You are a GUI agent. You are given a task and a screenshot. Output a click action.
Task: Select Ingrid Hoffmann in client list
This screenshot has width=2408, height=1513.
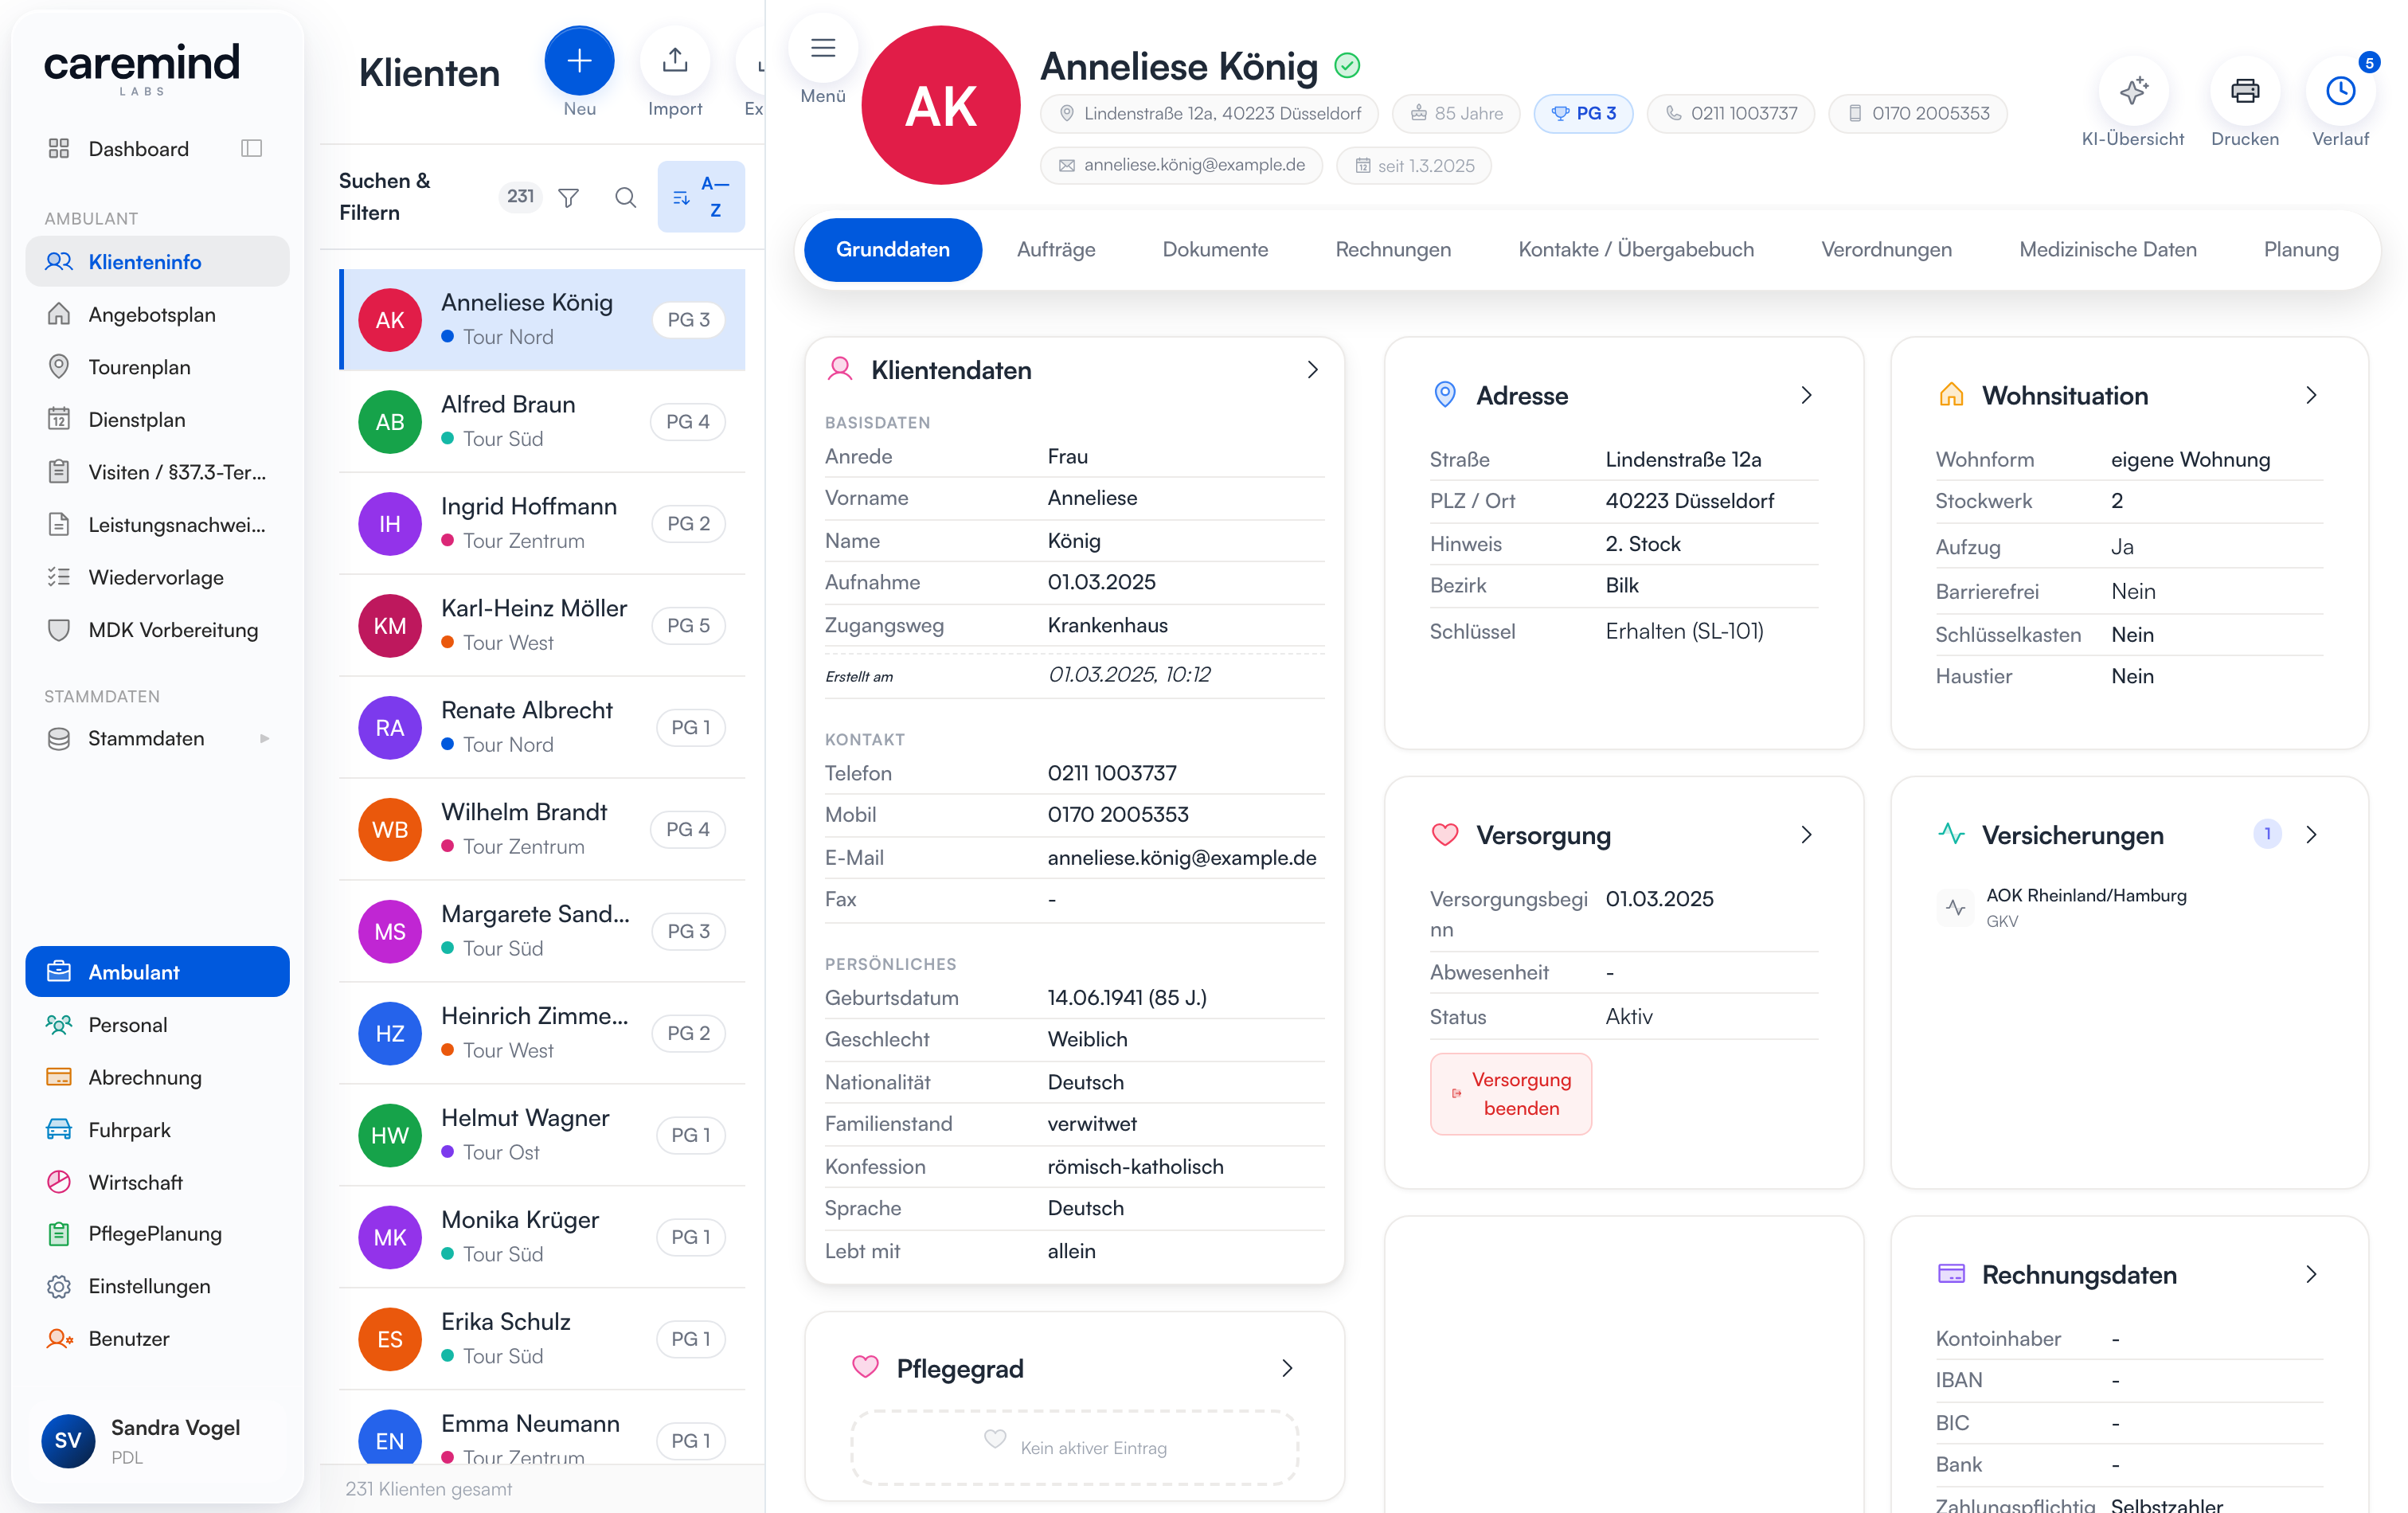point(542,524)
